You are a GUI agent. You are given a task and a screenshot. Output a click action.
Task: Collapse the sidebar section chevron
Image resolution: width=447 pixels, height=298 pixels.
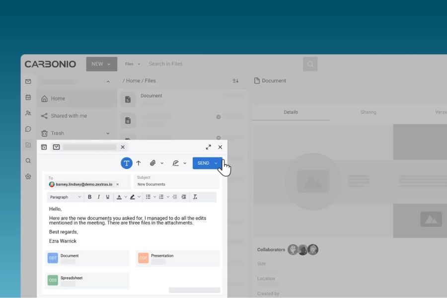point(108,82)
